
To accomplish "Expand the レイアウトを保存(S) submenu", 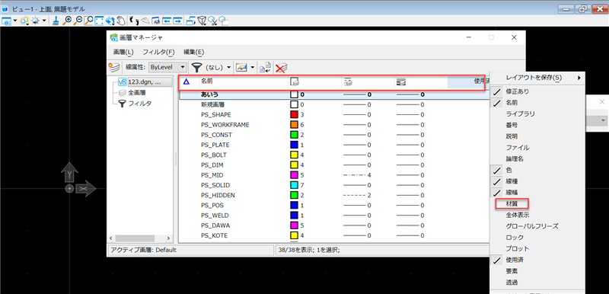I will (537, 78).
